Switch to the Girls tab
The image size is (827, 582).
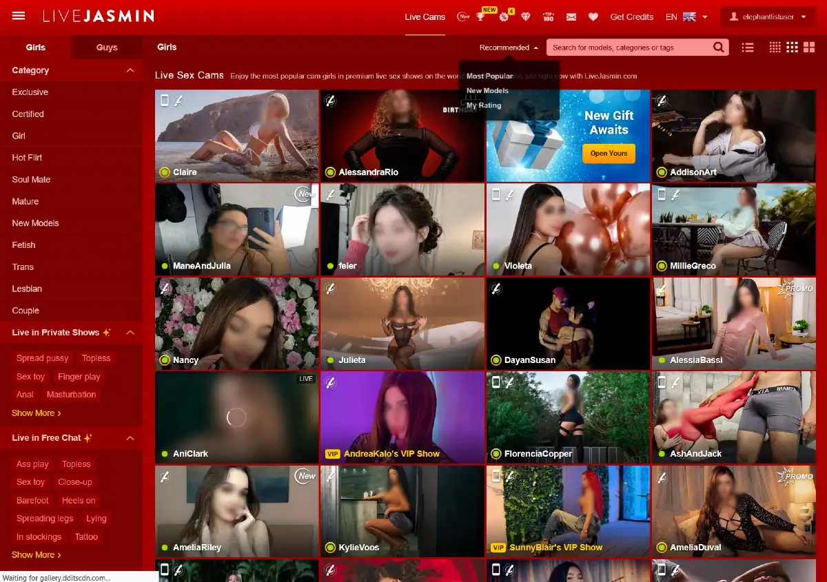point(36,48)
